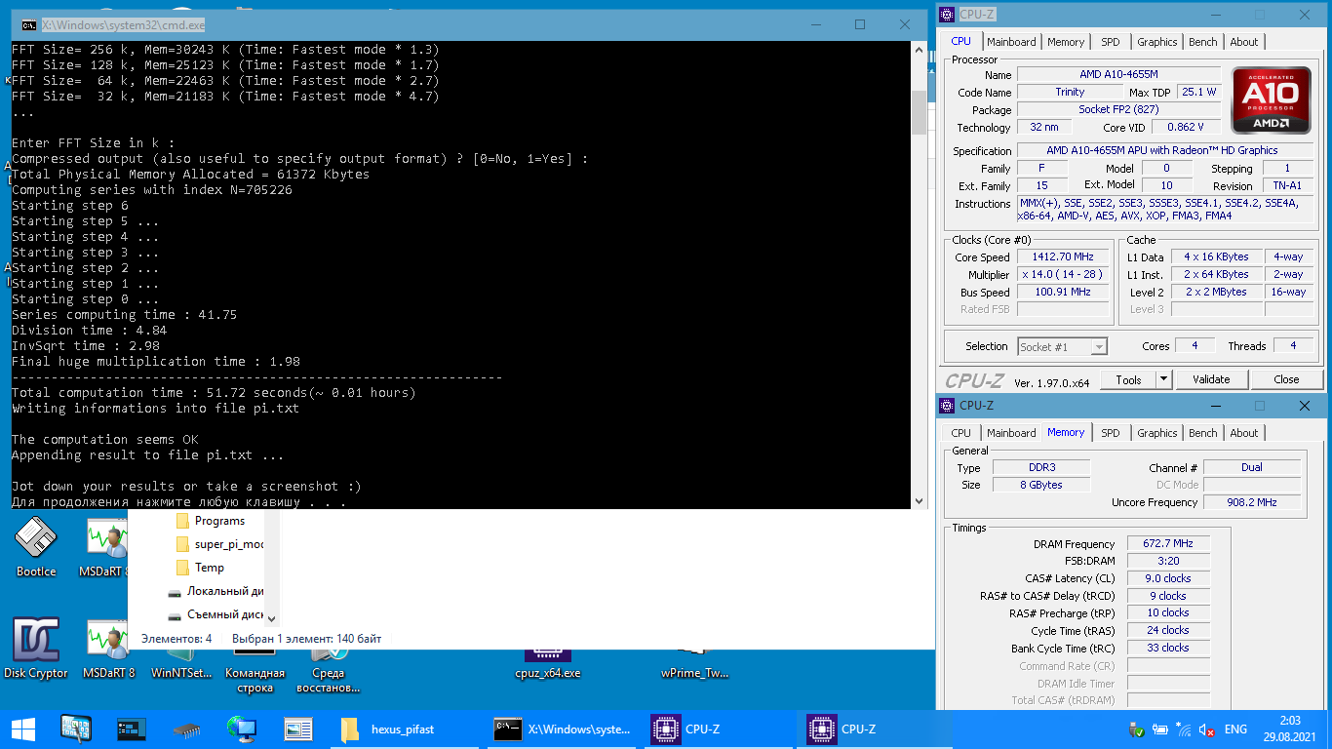Open the network globe taskbar icon
1332x749 pixels.
pos(241,729)
